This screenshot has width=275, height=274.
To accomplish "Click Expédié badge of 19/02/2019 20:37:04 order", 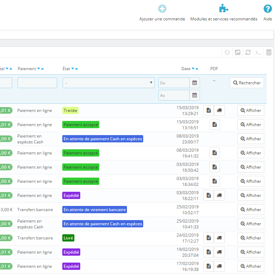I will (71, 252).
